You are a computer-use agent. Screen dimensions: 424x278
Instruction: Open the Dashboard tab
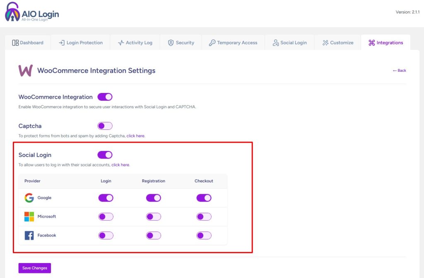click(x=28, y=43)
